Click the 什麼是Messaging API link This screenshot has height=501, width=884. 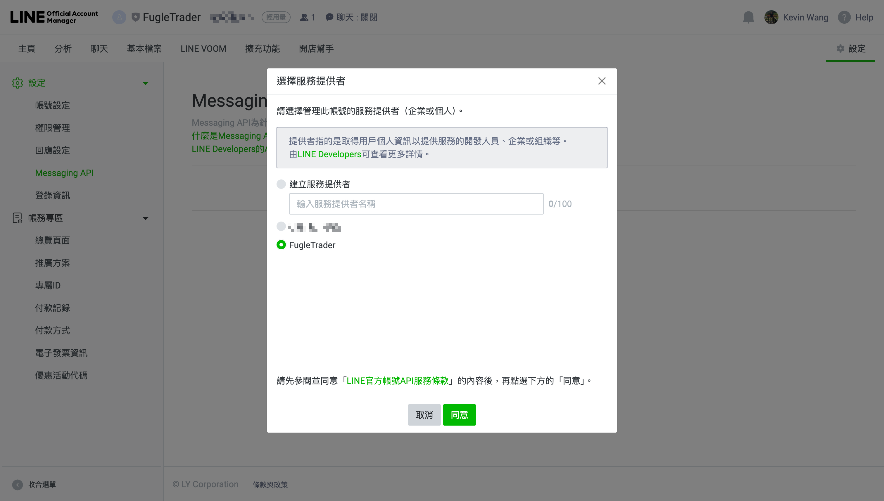229,136
